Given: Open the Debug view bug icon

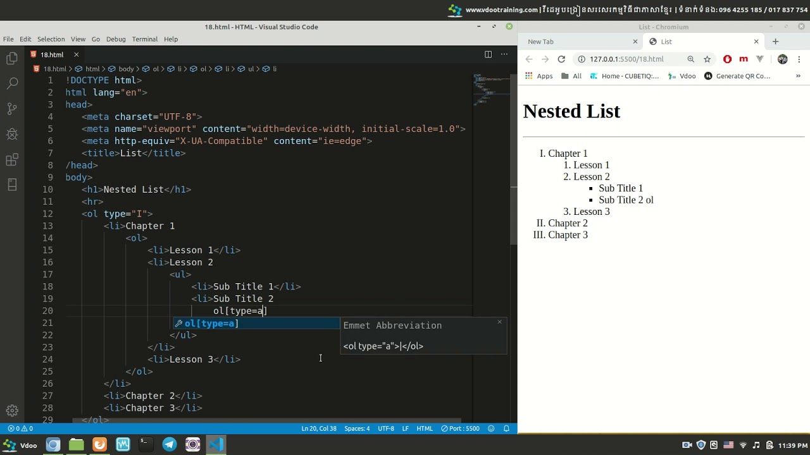Looking at the screenshot, I should click(12, 134).
